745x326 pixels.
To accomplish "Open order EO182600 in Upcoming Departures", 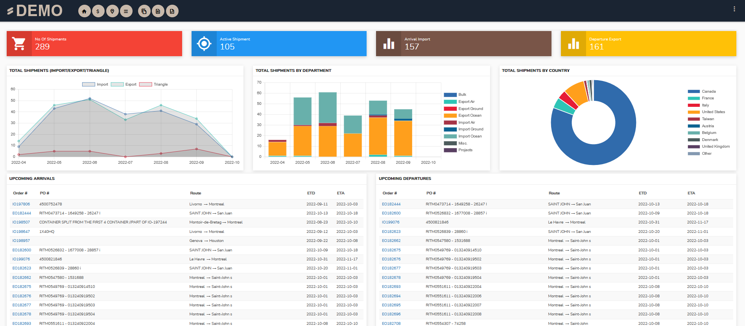I will tap(391, 213).
